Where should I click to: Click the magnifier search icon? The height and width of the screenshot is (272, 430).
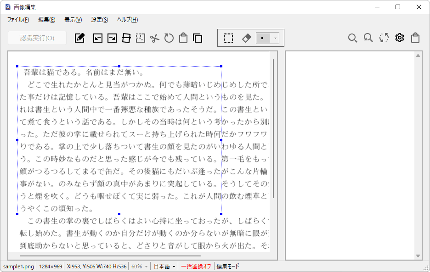click(352, 38)
